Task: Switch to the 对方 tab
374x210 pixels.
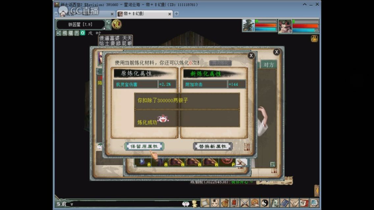Action: pyautogui.click(x=269, y=65)
